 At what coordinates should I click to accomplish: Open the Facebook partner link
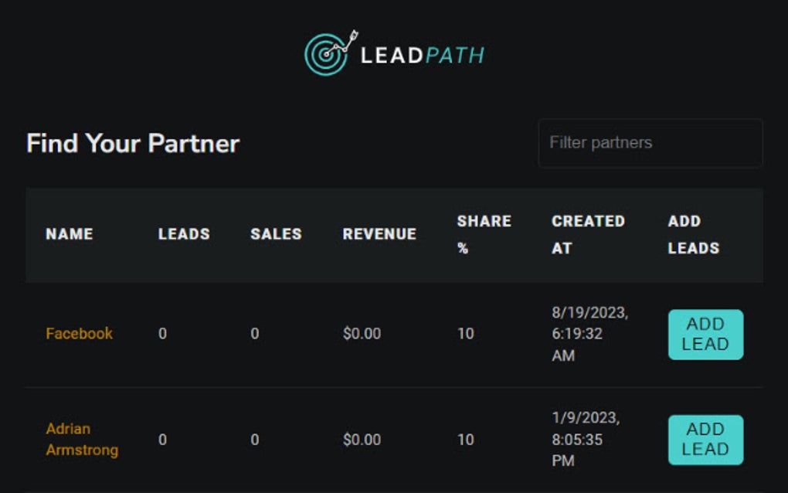coord(79,334)
